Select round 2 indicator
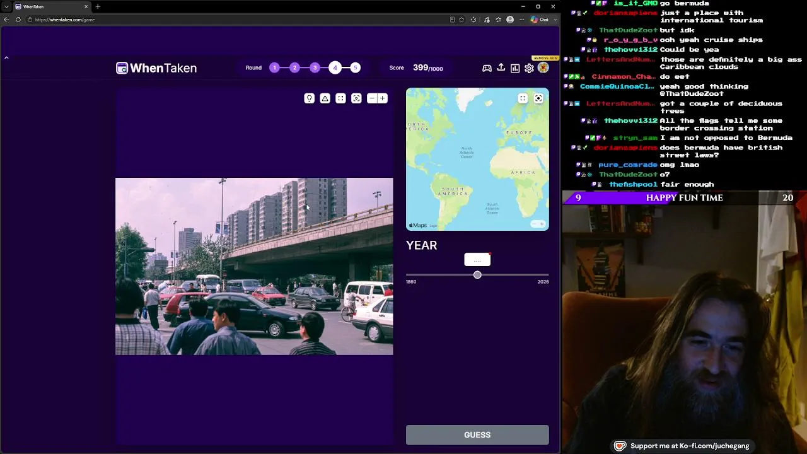The height and width of the screenshot is (454, 807). 294,67
